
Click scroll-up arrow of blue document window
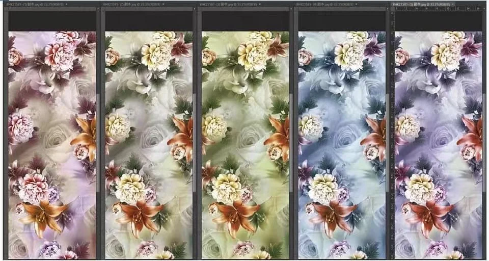click(388, 9)
